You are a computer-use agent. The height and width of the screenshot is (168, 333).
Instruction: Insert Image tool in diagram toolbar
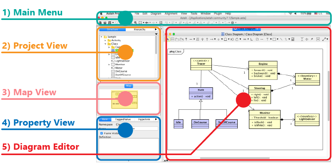pos(293,39)
